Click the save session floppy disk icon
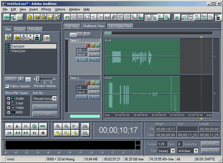Viewport: 223px width, 163px height. (50, 17)
